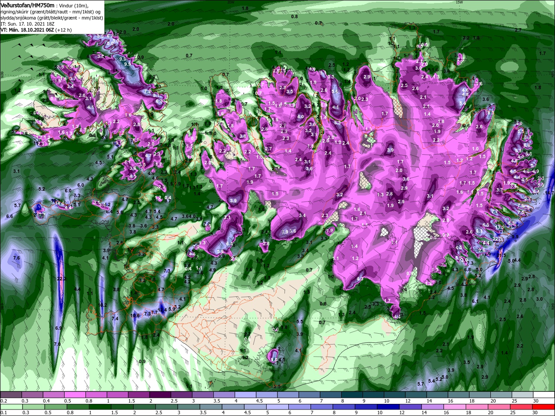Click the darkest green rain swatch labeled 1
Viewport: 555px width, 416px height.
coord(99,406)
